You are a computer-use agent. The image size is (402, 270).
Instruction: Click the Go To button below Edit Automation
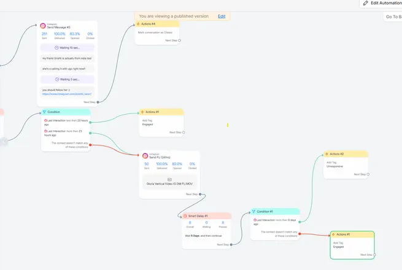click(393, 17)
